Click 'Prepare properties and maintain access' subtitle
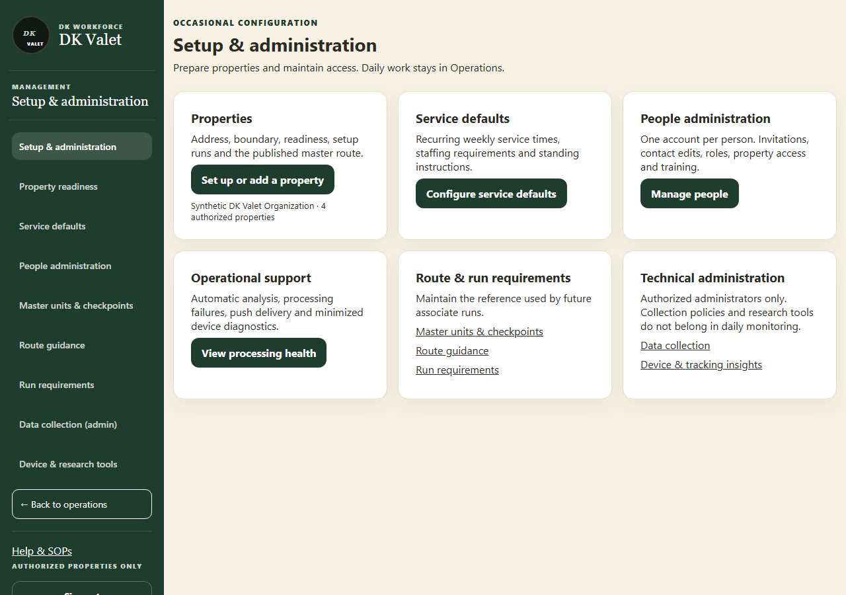Screen dimensions: 846x595 point(338,68)
